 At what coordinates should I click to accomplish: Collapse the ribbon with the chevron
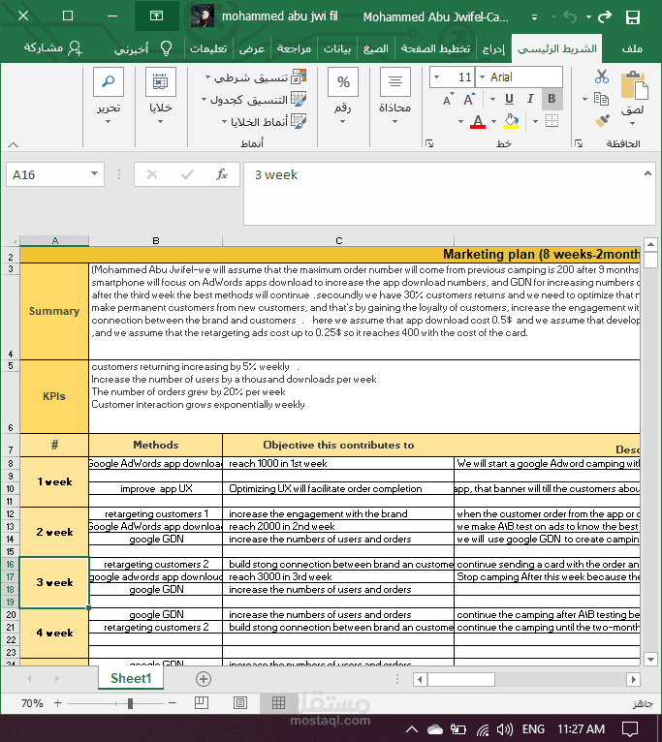[x=14, y=144]
